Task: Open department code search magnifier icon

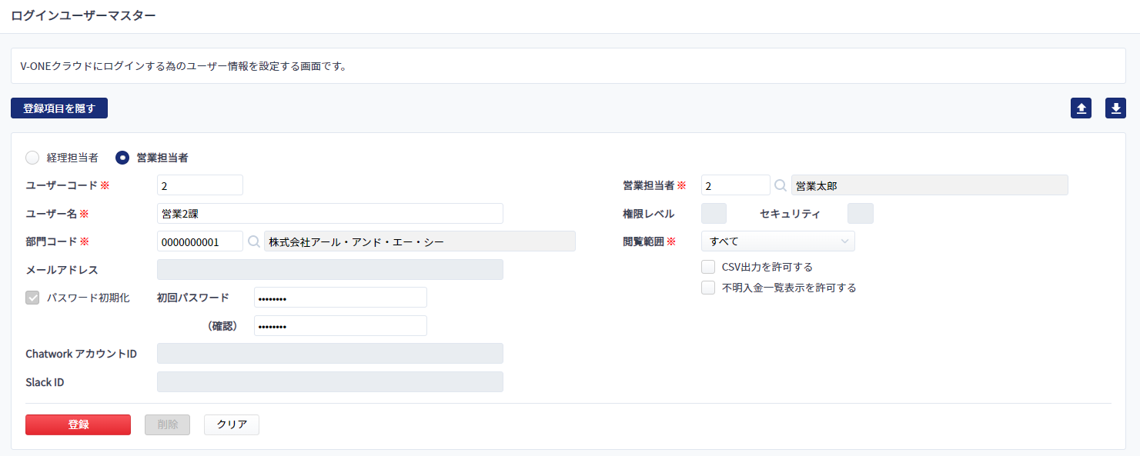Action: 253,241
